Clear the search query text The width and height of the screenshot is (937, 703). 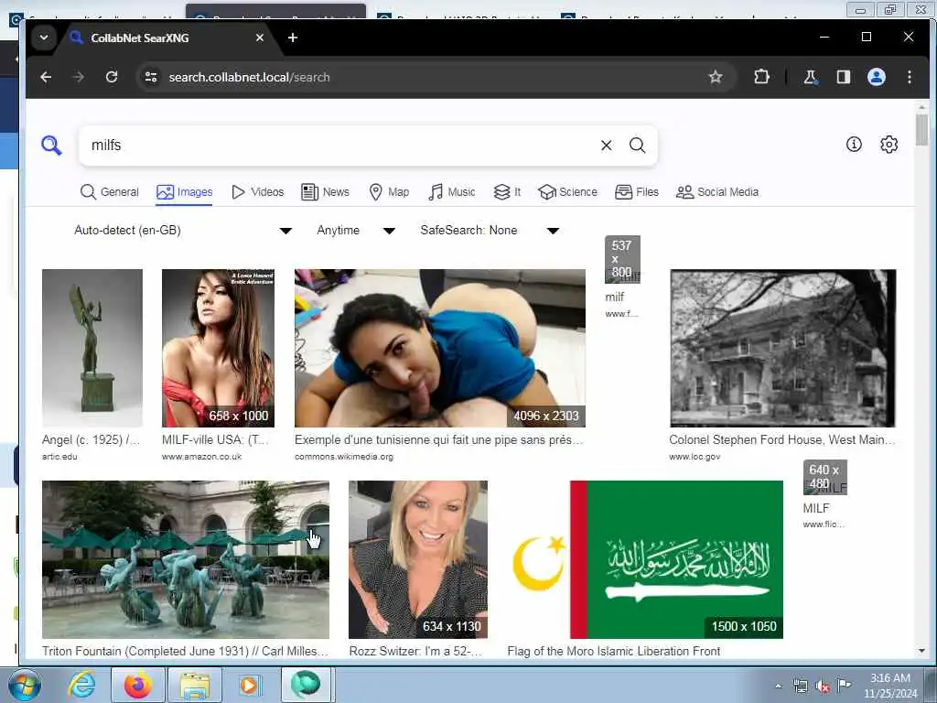pos(606,146)
